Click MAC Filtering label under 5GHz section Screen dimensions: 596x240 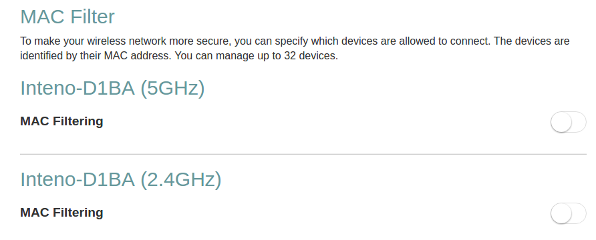point(61,121)
